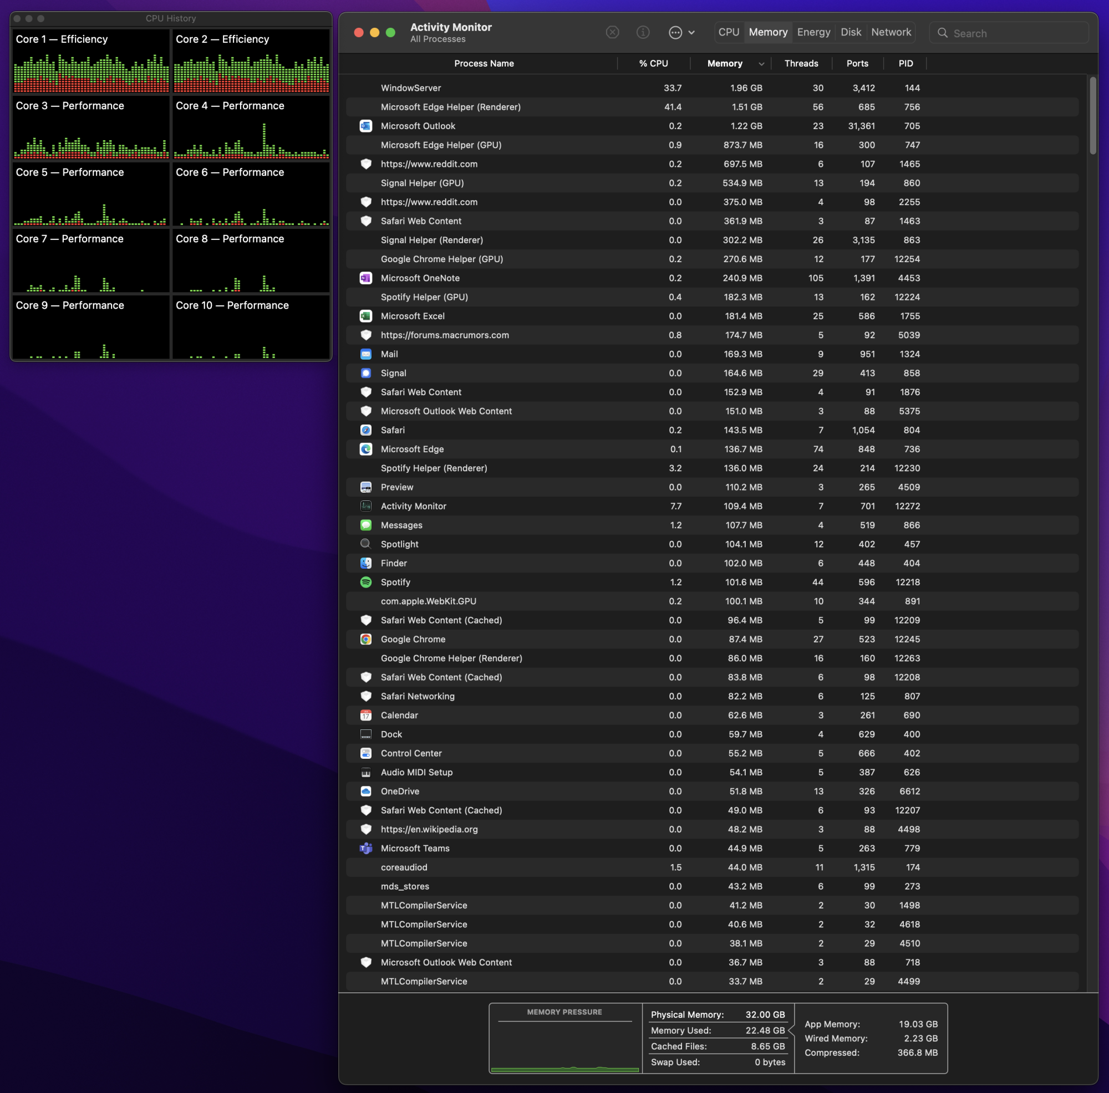The height and width of the screenshot is (1093, 1109).
Task: Click the quit process X toolbar icon
Action: point(612,33)
